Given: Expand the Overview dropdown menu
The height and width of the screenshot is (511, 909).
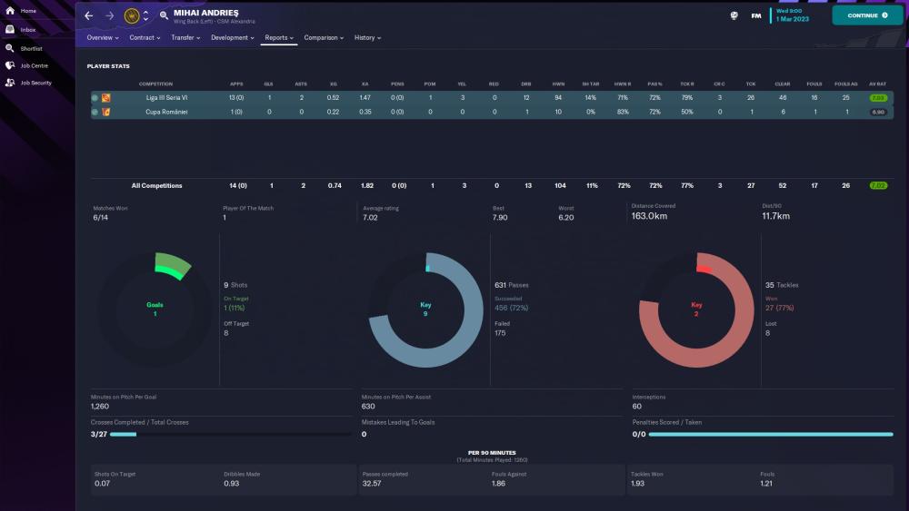Looking at the screenshot, I should pos(103,38).
